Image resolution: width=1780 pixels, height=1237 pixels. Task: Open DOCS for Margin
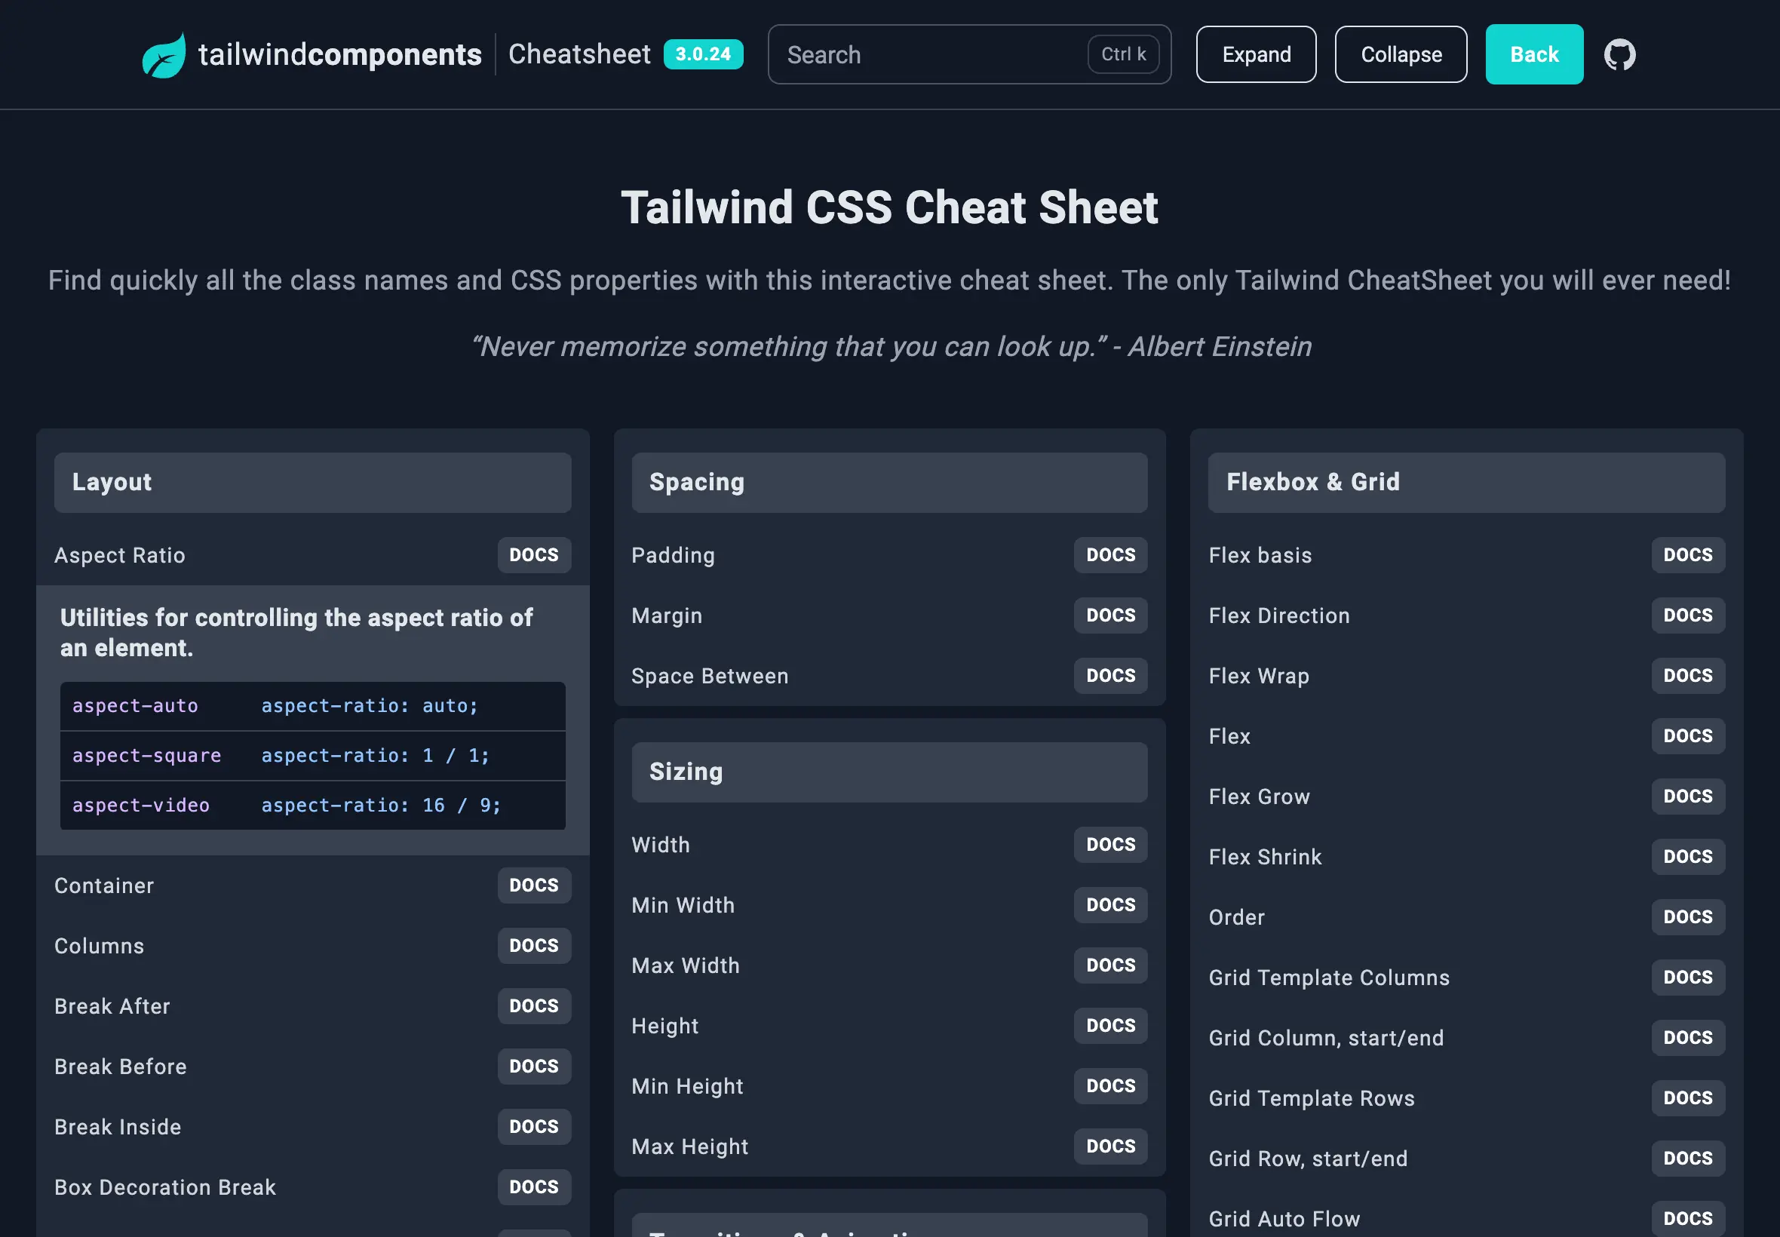[1110, 615]
